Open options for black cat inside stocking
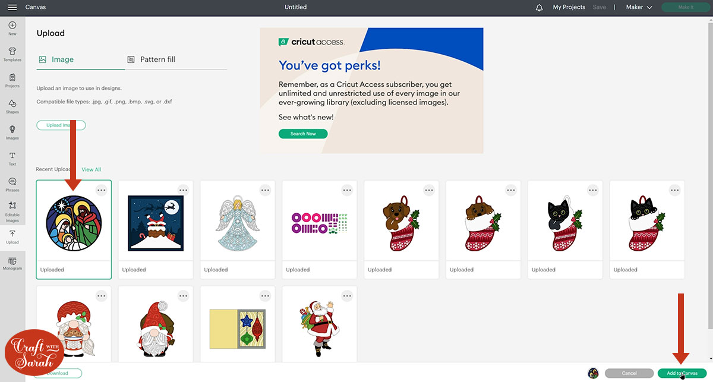713x382 pixels. tap(675, 190)
